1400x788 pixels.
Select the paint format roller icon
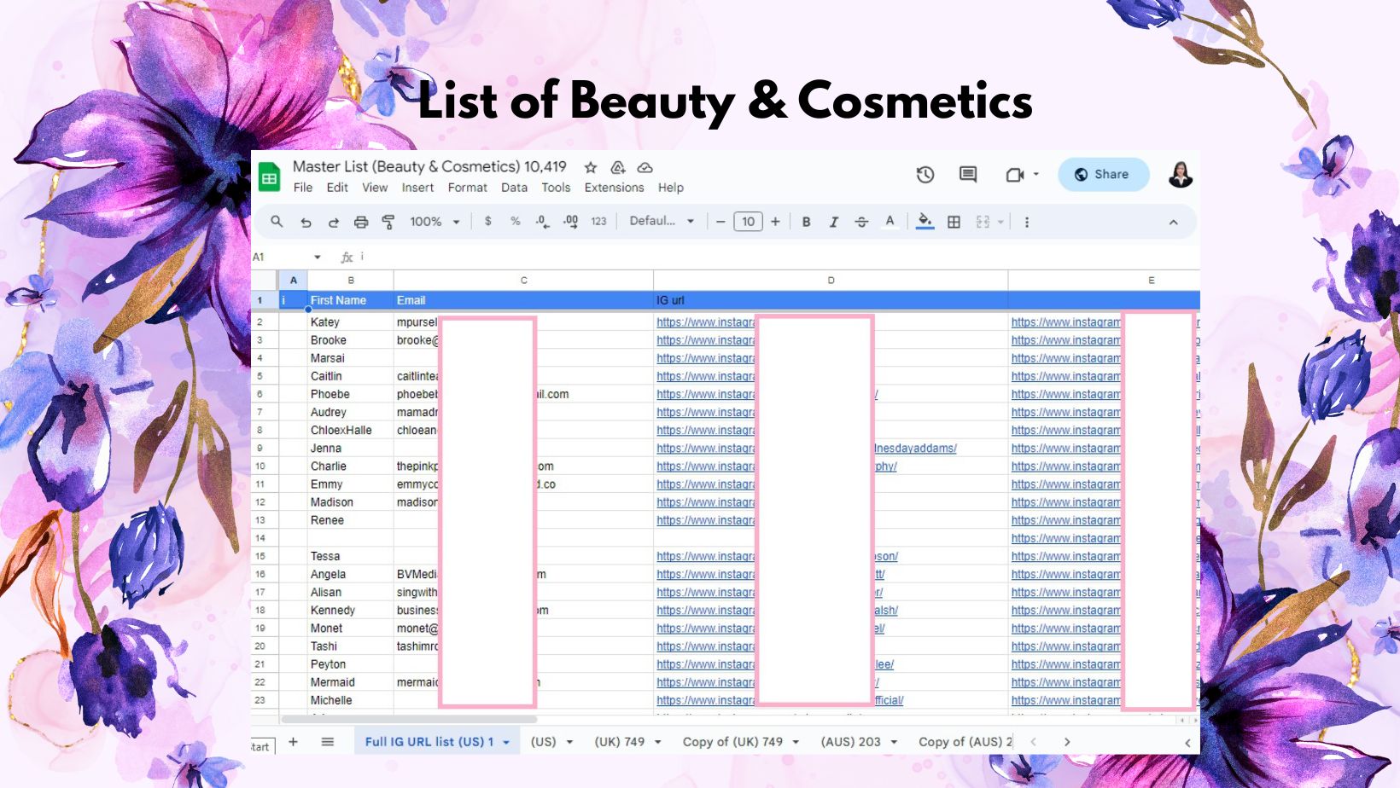(x=388, y=222)
